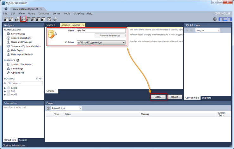This screenshot has height=149, width=234.
Task: Open the Edit menu
Action: tap(13, 13)
